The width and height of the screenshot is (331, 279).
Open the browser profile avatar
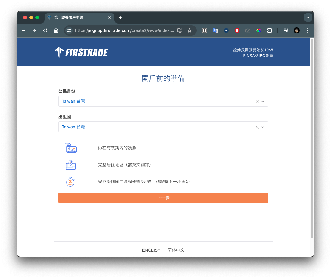coord(297,30)
